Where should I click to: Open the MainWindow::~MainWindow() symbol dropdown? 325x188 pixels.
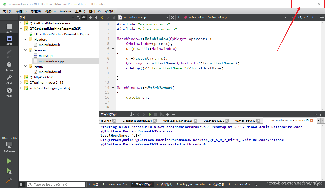click(x=235, y=17)
